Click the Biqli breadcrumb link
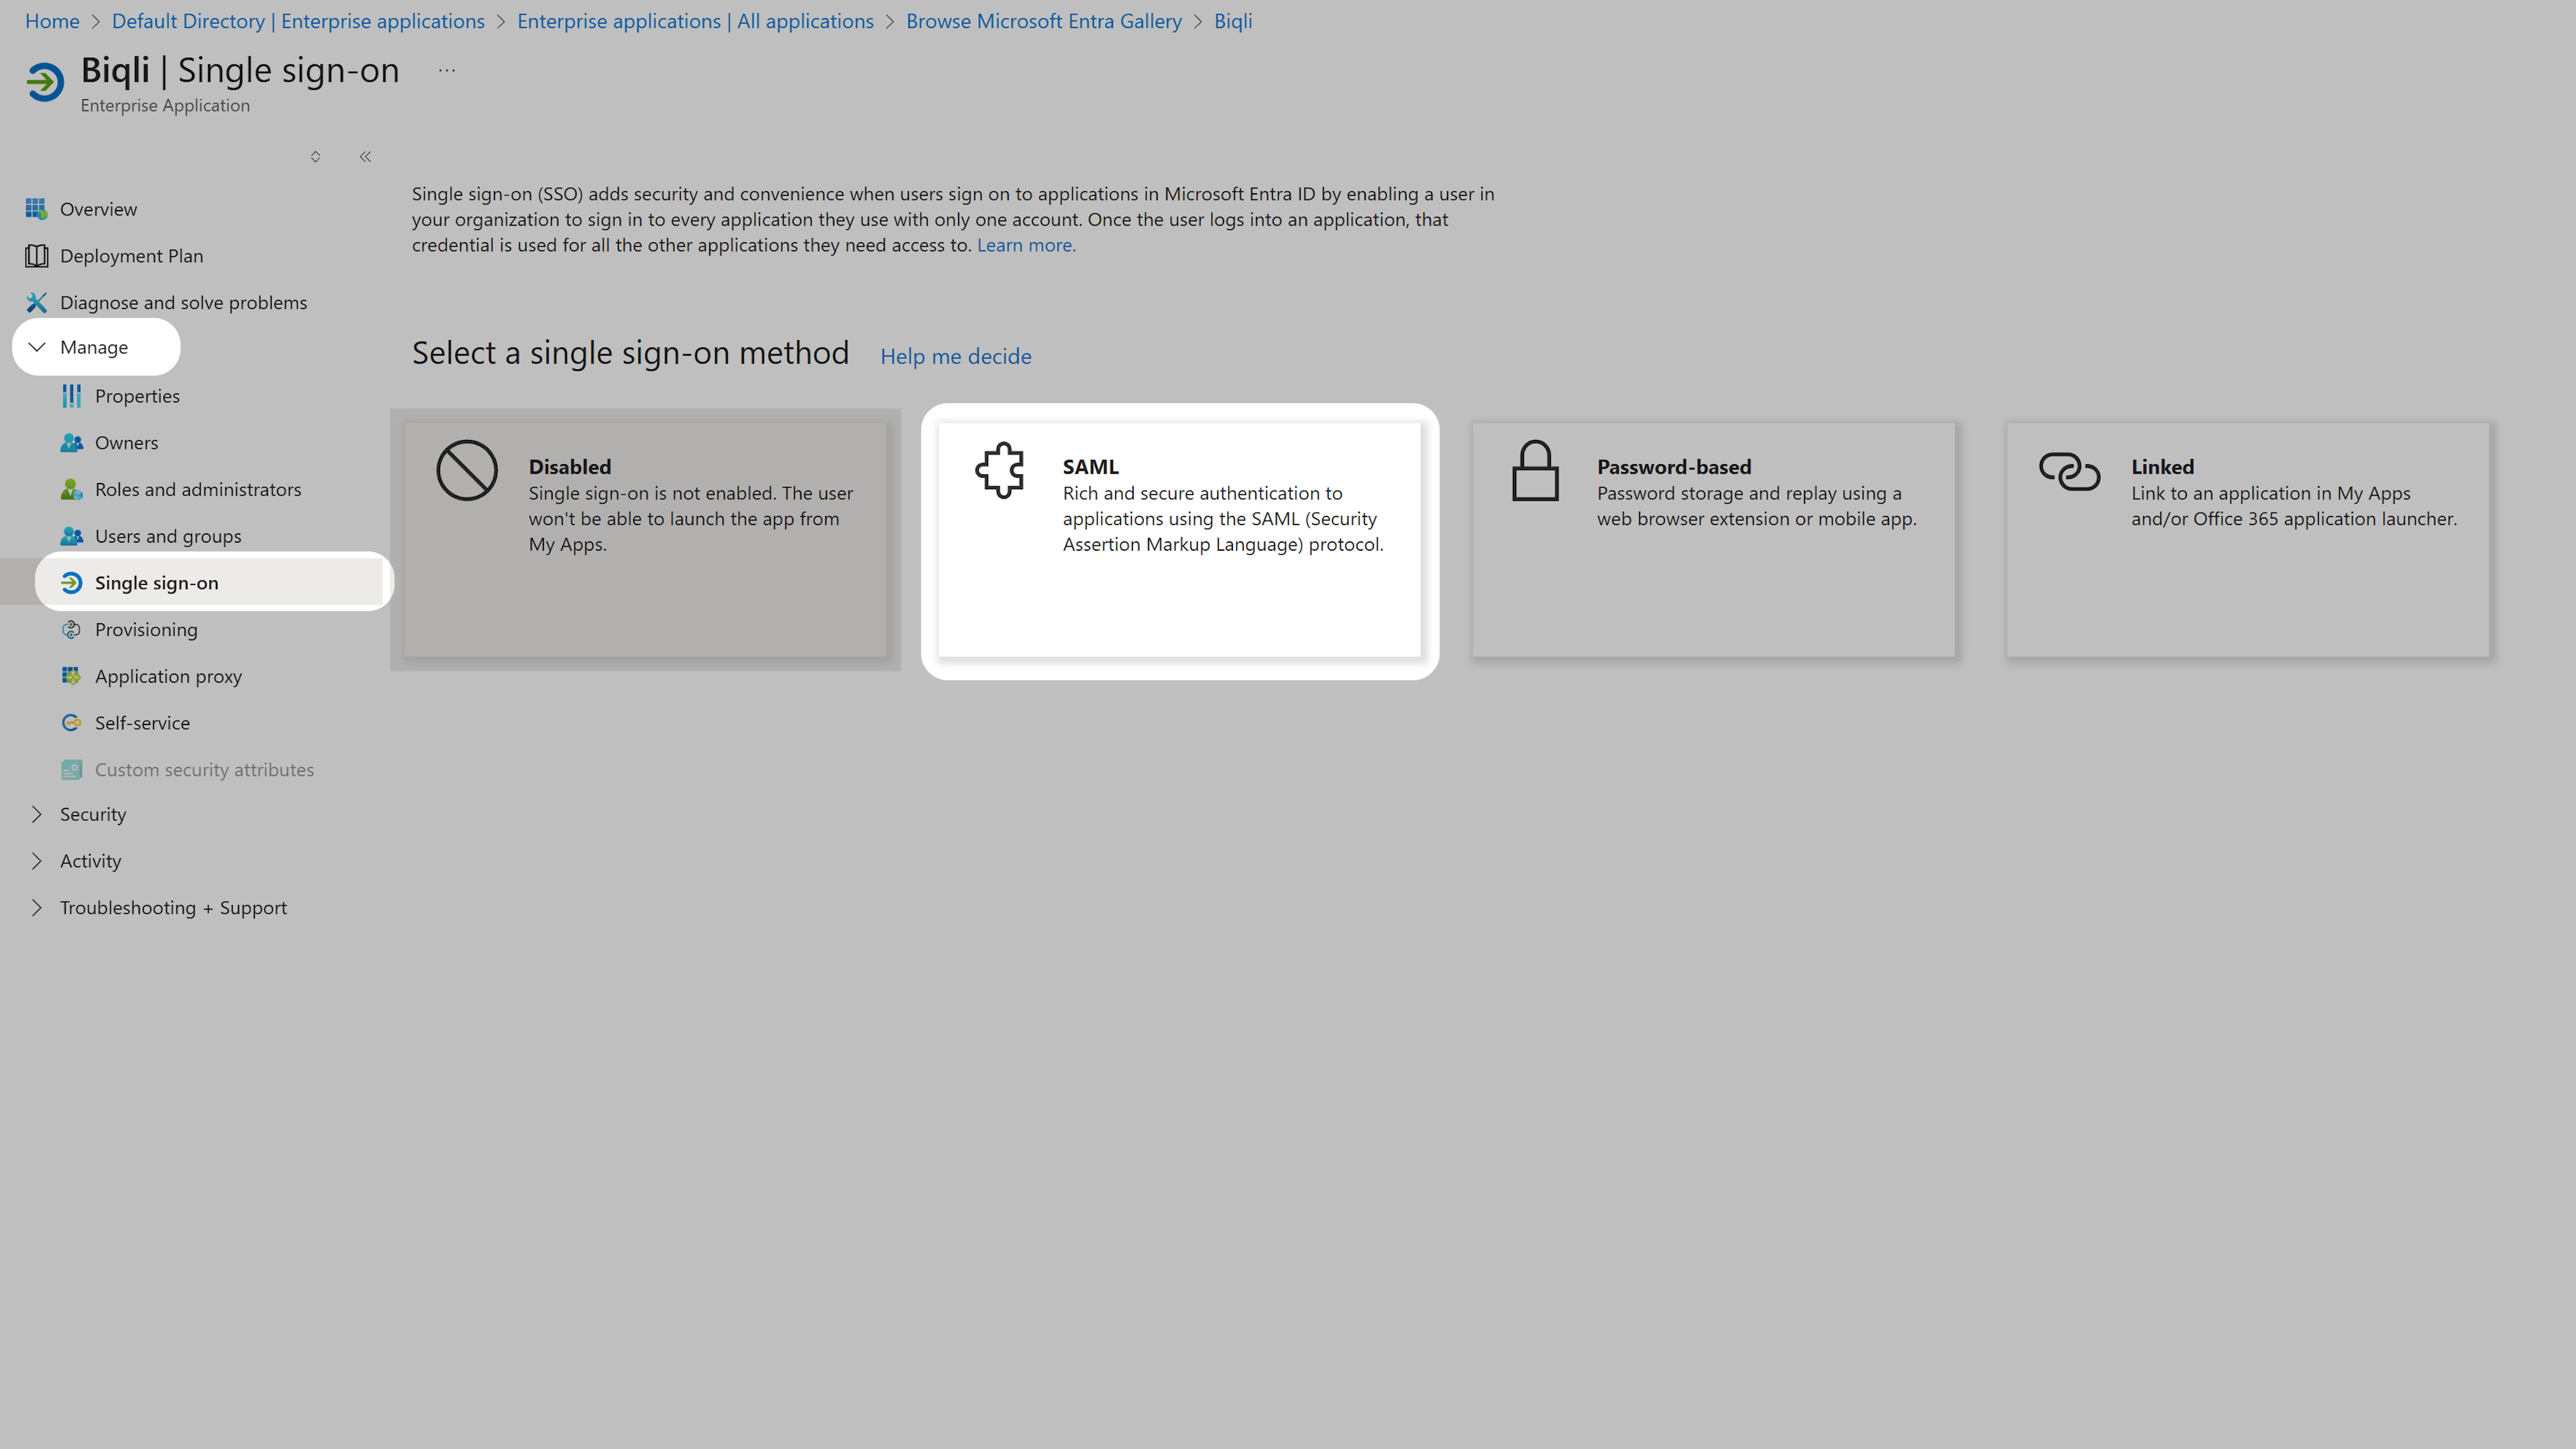 click(1233, 21)
